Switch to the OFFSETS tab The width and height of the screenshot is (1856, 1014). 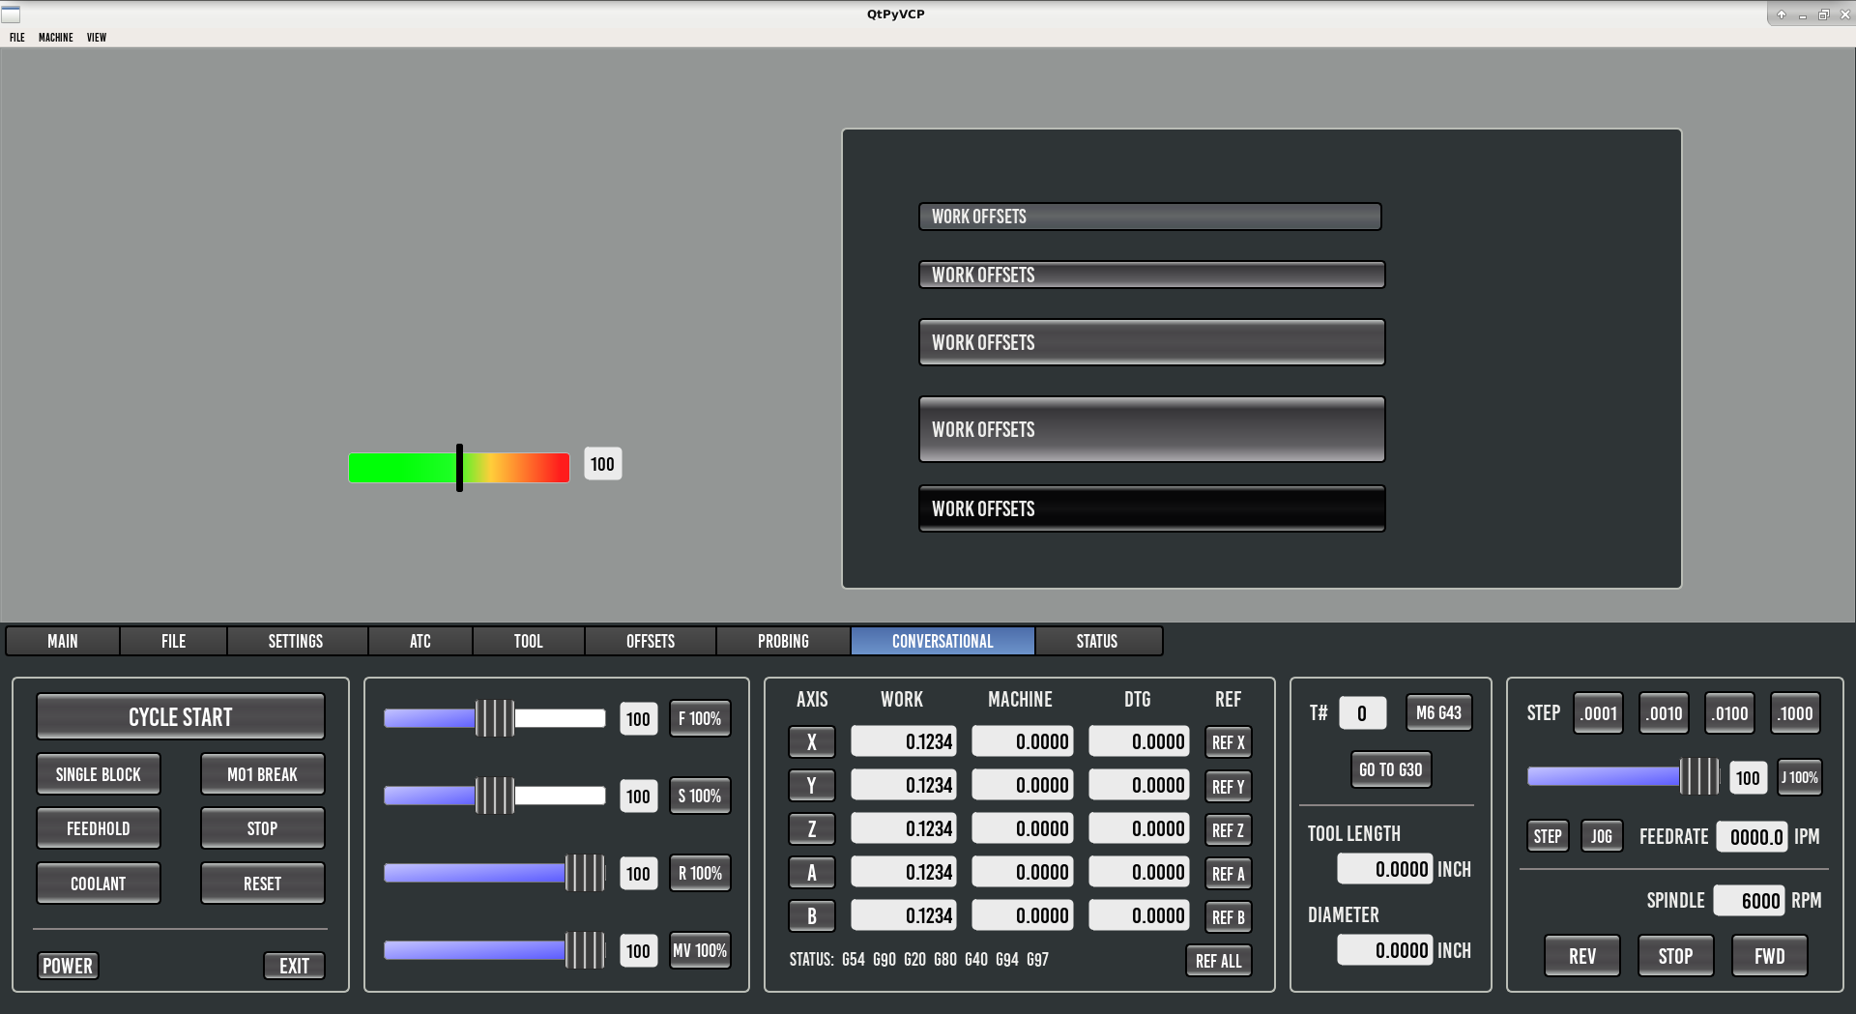(651, 641)
